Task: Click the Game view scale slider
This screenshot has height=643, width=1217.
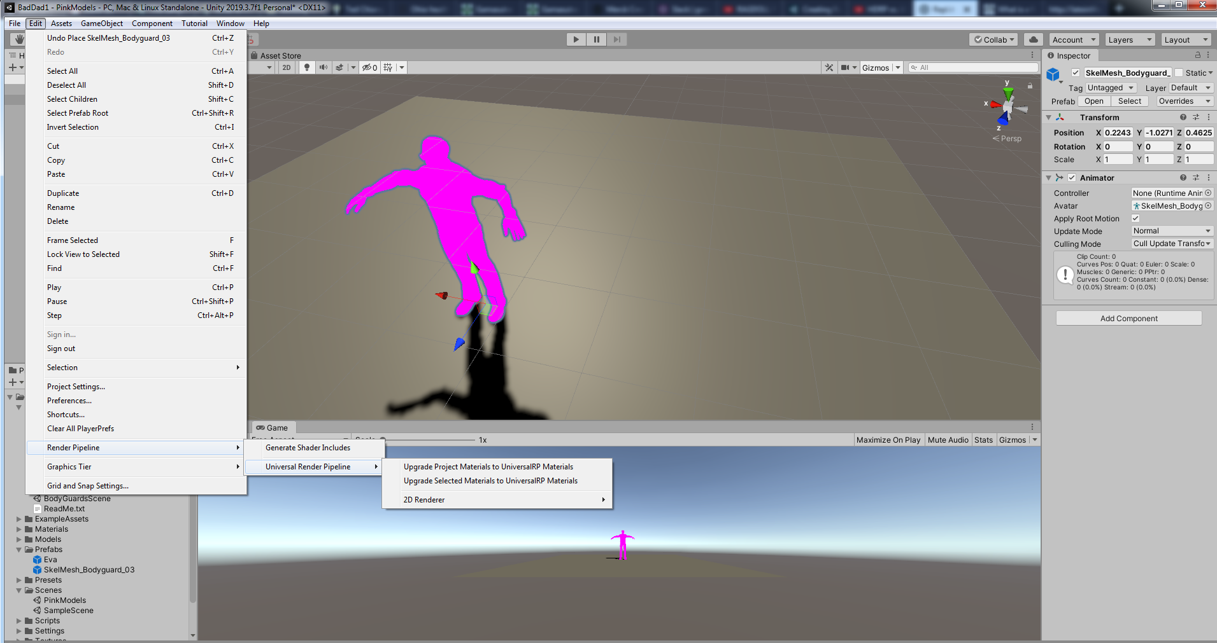Action: (x=428, y=439)
